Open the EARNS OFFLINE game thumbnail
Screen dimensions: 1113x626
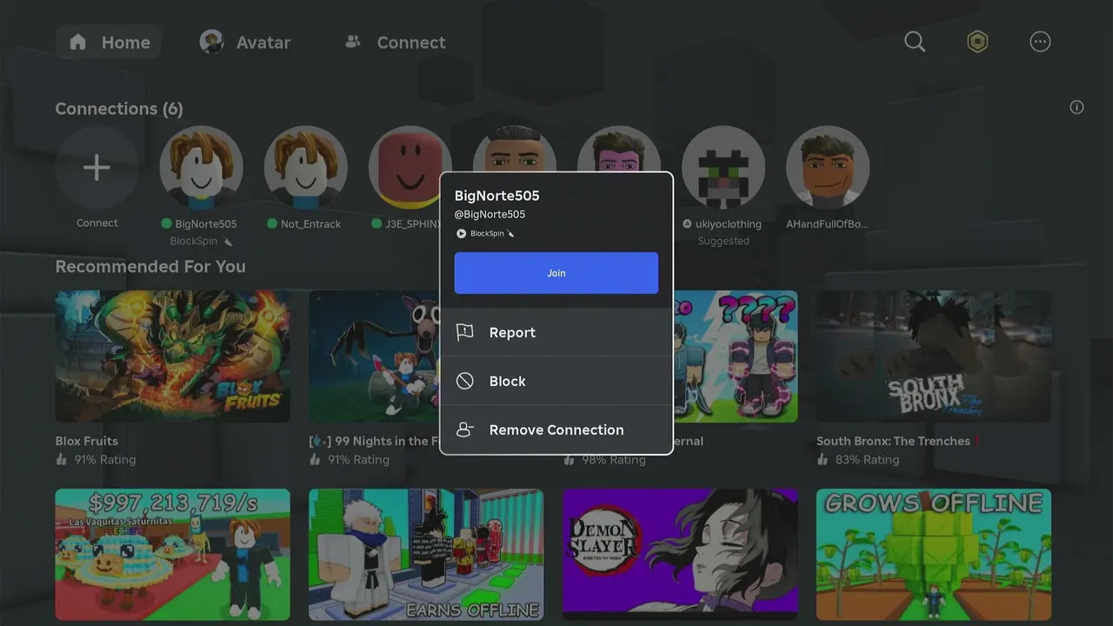[x=426, y=555]
